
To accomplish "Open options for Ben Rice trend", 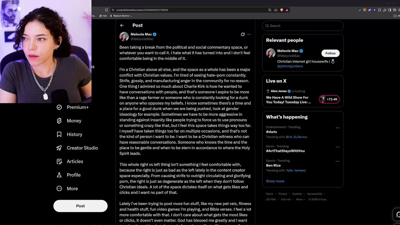I will coord(337,162).
